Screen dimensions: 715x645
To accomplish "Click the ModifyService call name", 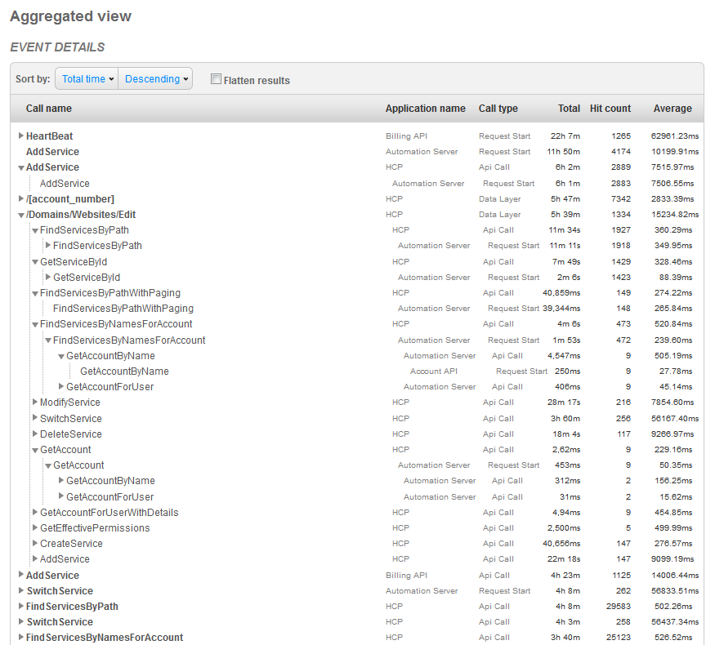I will pyautogui.click(x=69, y=403).
